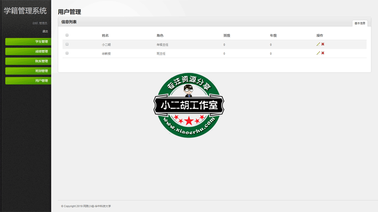This screenshot has width=378, height=212.
Task: Edit the 徐教授 user with pencil icon
Action: [x=318, y=53]
